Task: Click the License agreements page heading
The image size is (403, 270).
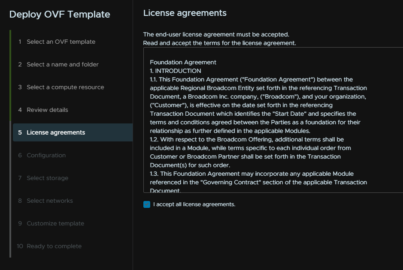Action: tap(185, 13)
